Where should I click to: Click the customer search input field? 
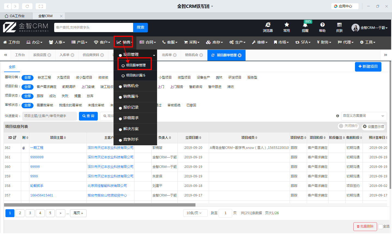(x=94, y=27)
